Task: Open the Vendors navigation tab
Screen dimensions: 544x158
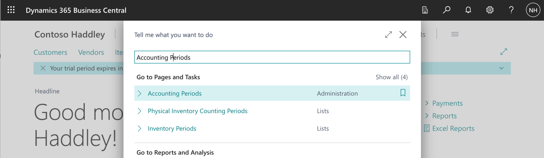Action: (91, 52)
